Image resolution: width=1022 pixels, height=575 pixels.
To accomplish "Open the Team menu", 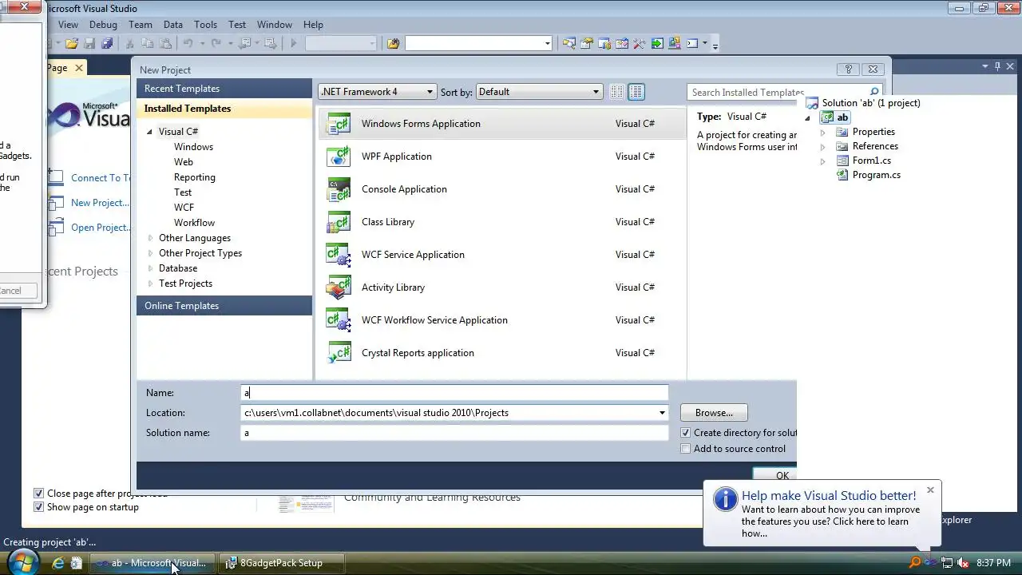I will pos(141,25).
